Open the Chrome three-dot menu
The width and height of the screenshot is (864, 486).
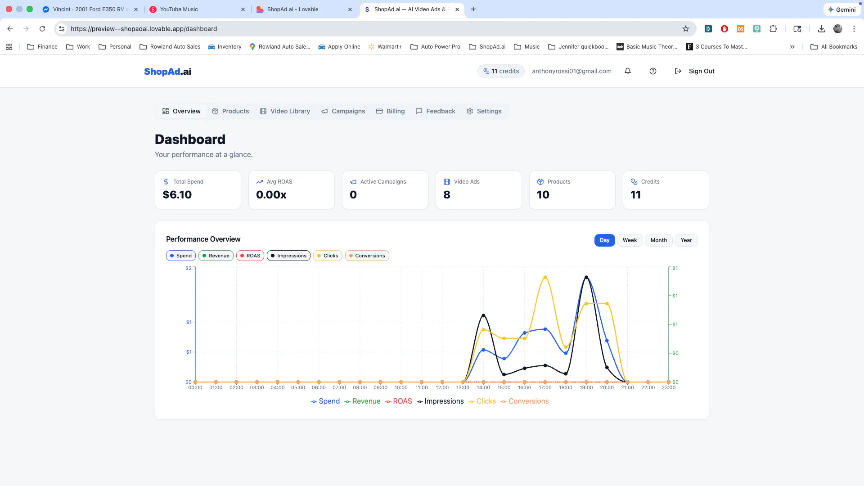(854, 29)
